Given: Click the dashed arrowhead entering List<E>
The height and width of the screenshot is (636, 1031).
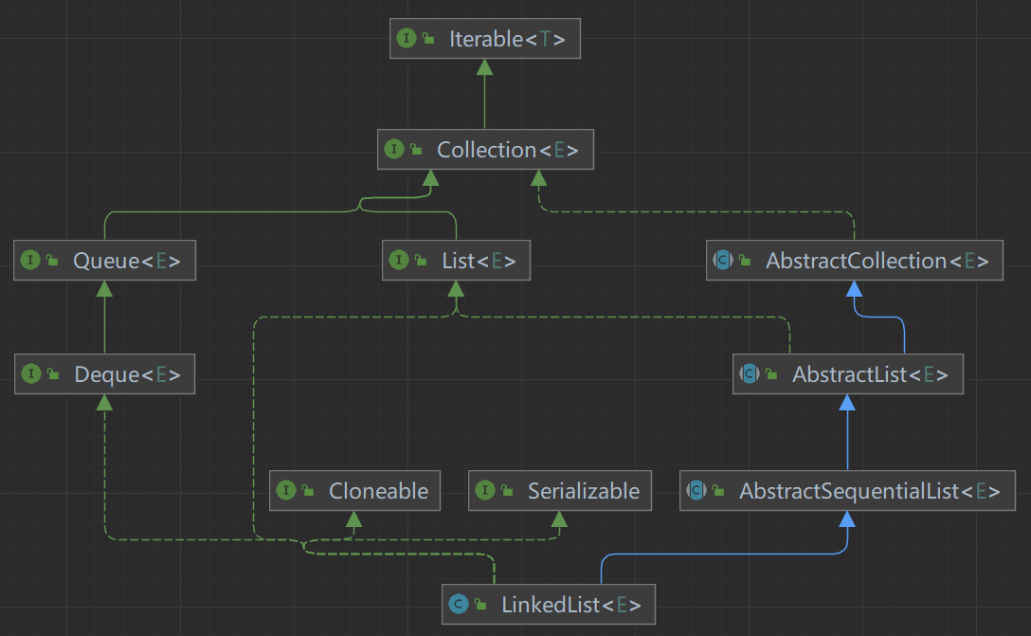Looking at the screenshot, I should tap(456, 288).
